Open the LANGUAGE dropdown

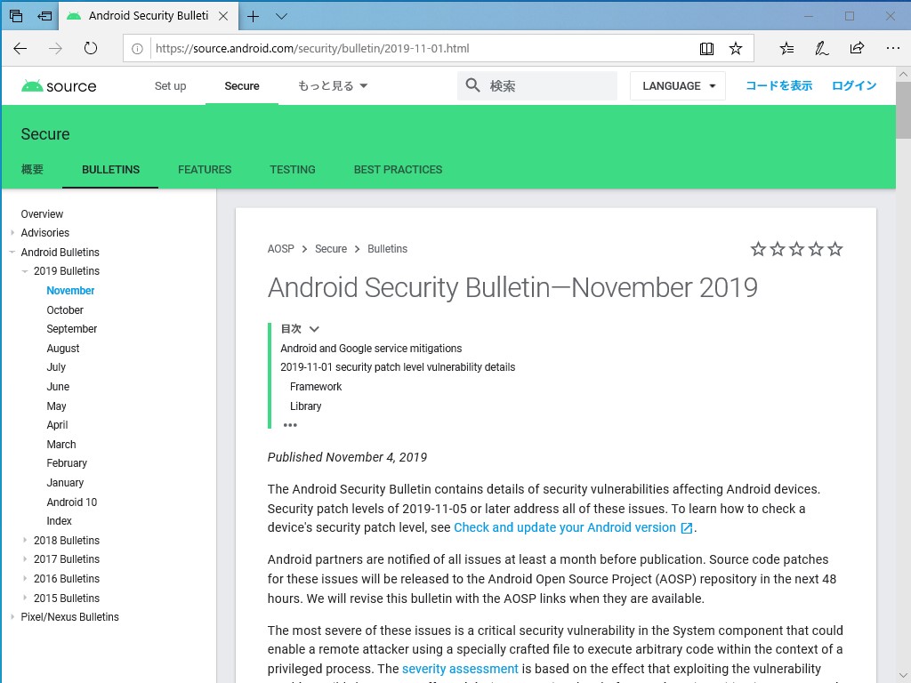[x=677, y=86]
